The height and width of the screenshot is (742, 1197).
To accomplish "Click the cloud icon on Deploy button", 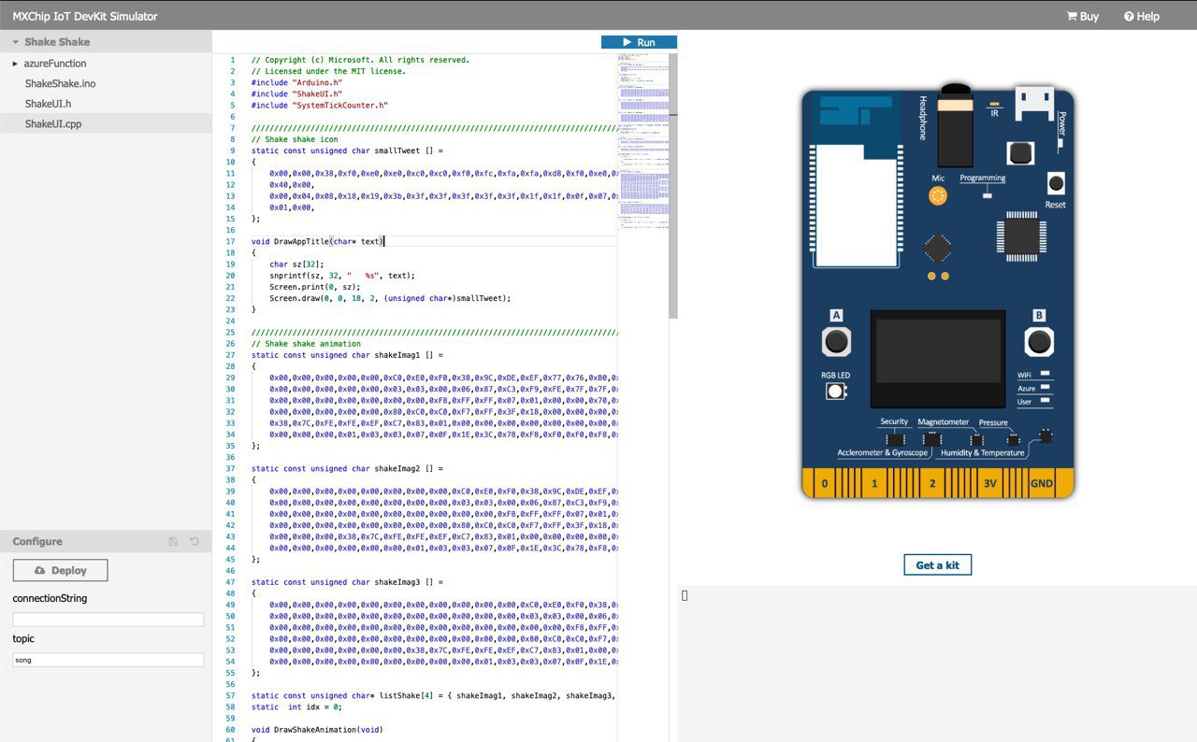I will coord(39,570).
